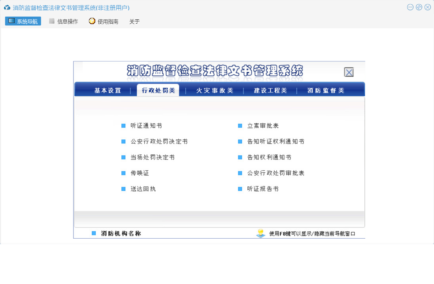Open 公安行政处罚决定书 document
The image size is (434, 284).
pyautogui.click(x=159, y=141)
